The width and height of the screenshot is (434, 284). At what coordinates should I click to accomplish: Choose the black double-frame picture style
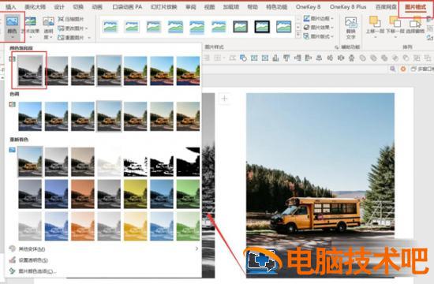tap(262, 27)
